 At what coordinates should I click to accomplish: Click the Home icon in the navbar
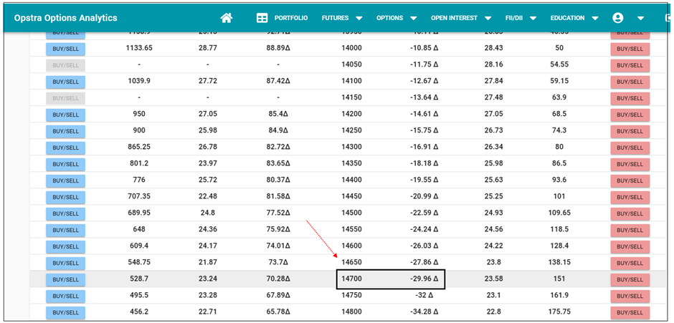(x=227, y=18)
